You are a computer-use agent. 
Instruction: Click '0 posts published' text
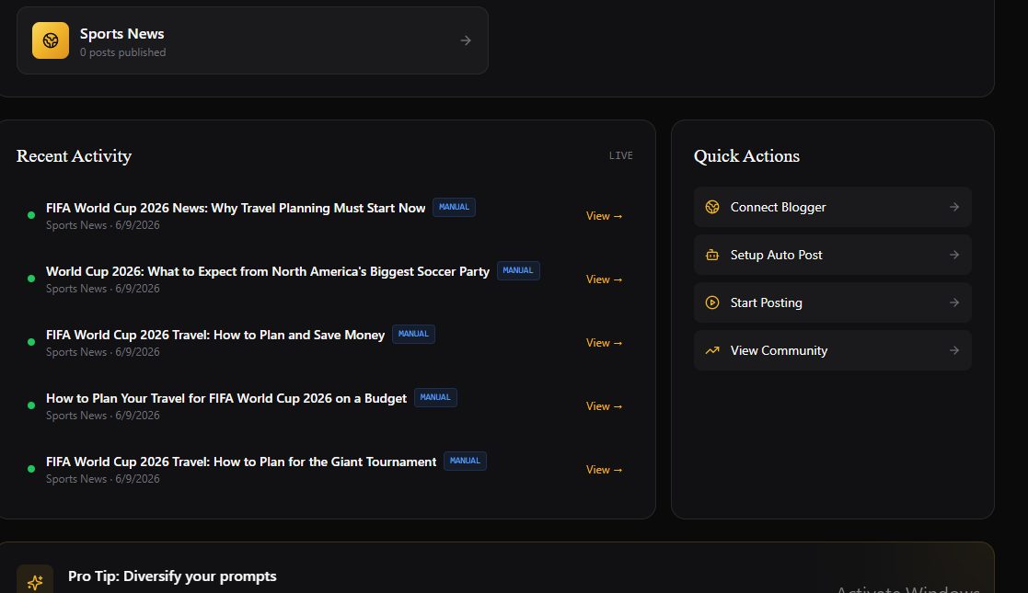(122, 52)
